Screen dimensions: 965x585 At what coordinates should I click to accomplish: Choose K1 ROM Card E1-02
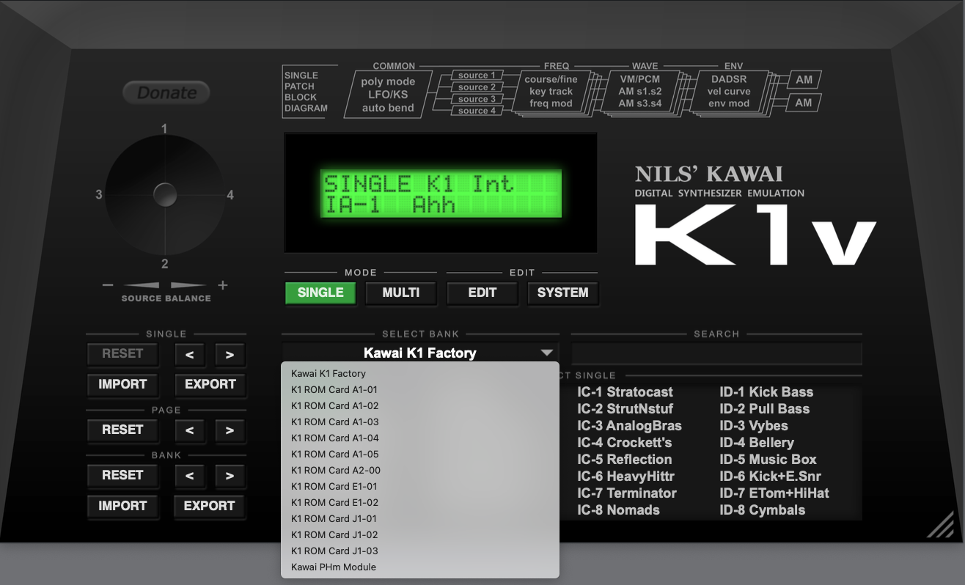tap(420, 503)
